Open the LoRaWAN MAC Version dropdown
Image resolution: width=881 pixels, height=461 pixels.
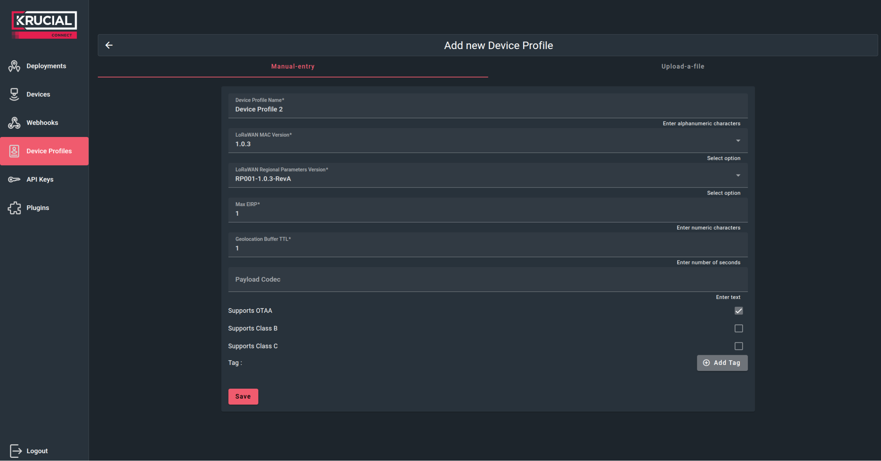point(738,140)
